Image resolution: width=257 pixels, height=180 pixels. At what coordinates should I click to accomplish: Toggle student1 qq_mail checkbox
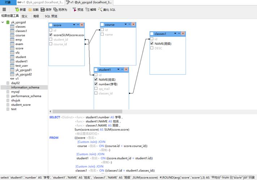click(96, 89)
